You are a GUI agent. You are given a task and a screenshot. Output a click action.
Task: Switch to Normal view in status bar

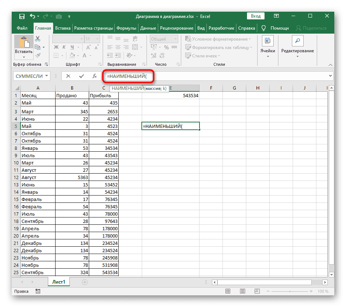pyautogui.click(x=228, y=291)
